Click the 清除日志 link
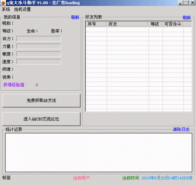The image size is (196, 185). [x=181, y=129]
